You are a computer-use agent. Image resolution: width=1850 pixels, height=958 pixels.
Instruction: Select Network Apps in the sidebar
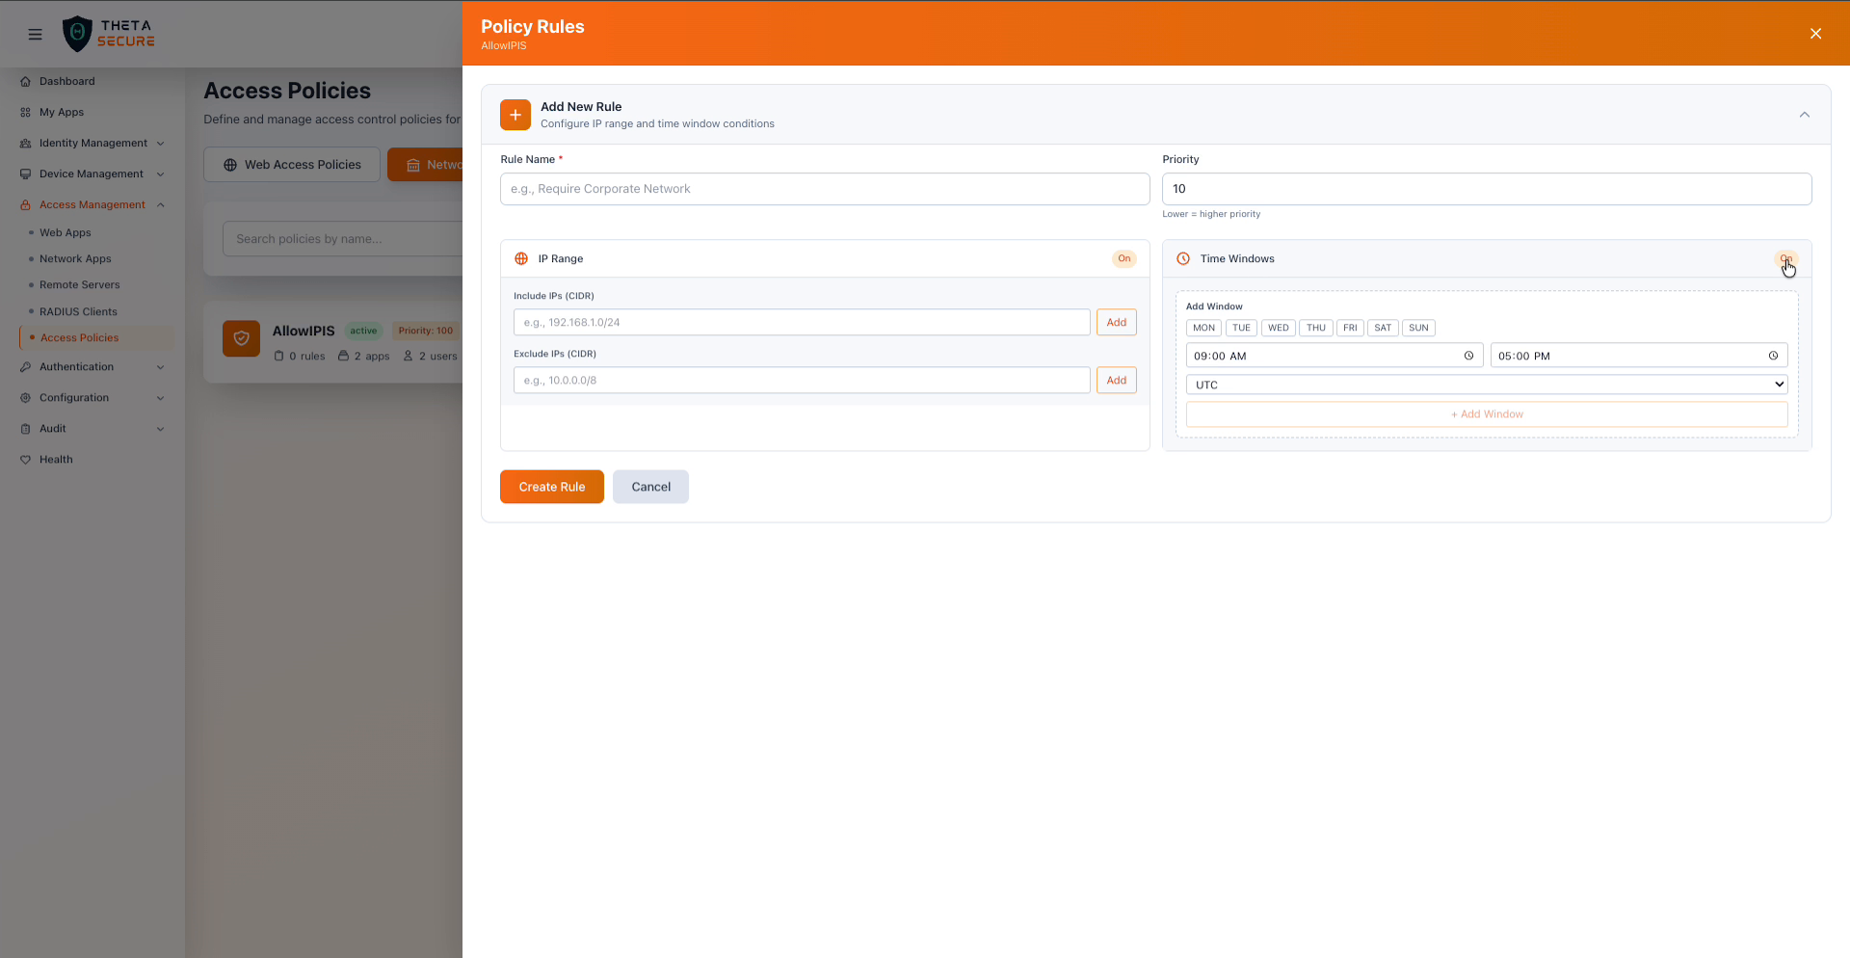(x=74, y=258)
